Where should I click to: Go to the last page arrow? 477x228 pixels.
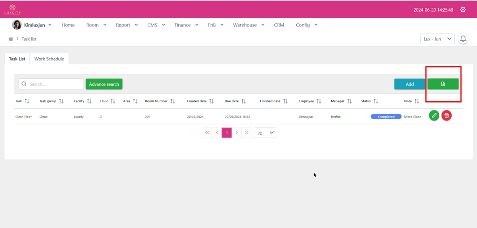click(x=247, y=133)
